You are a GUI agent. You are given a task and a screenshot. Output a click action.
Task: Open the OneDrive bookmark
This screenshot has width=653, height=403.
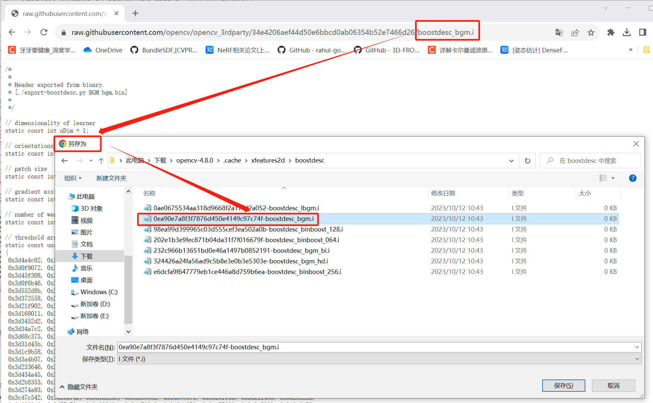pos(103,50)
